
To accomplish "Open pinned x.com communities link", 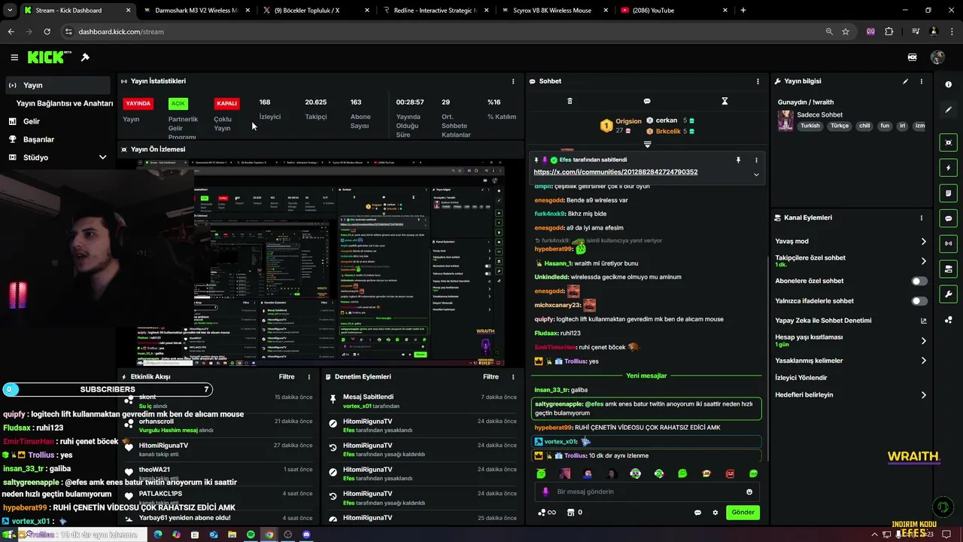I will (x=615, y=172).
